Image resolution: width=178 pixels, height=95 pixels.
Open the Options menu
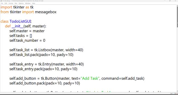[x=21, y=3]
